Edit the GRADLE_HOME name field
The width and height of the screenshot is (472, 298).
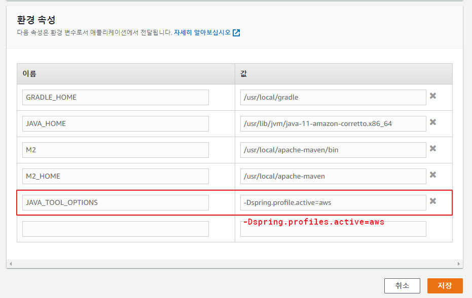point(116,97)
